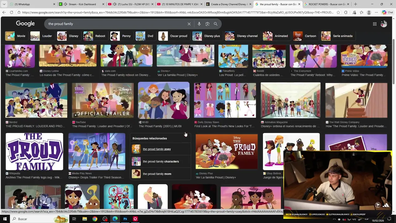Image resolution: width=396 pixels, height=223 pixels.
Task: Open the browser extensions puzzle icon
Action: click(x=346, y=12)
